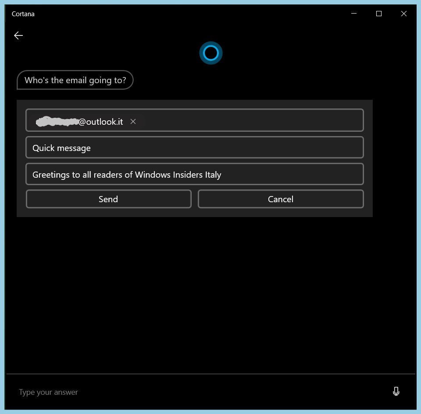Click the Cortana window title
The width and height of the screenshot is (421, 414).
pos(23,14)
